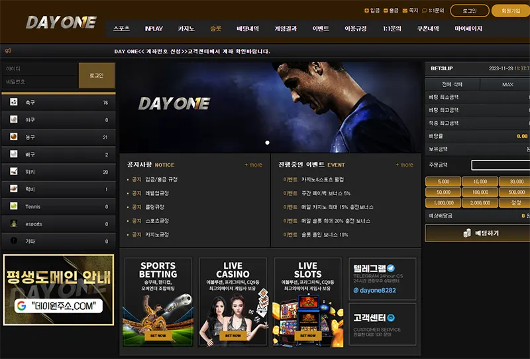Viewport: 530px width, 359px height.
Task: Click the 회원가입 sign-up button
Action: tap(511, 11)
